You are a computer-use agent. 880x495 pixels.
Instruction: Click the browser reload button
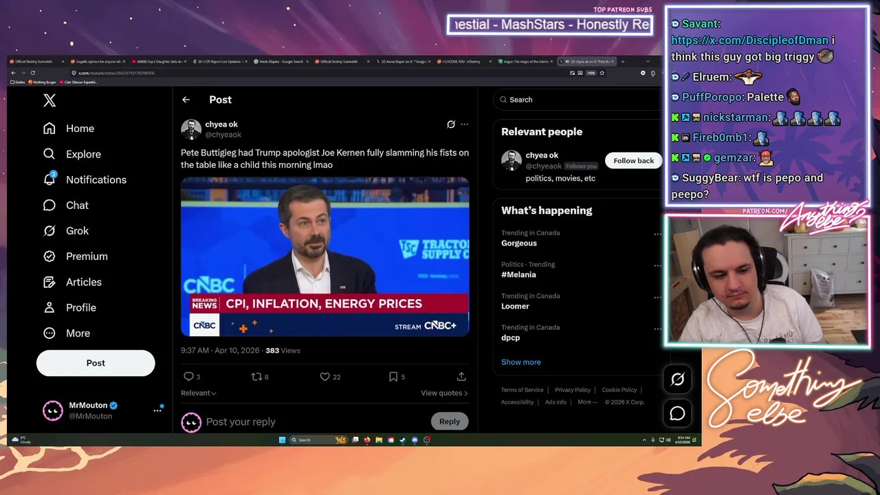coord(32,73)
